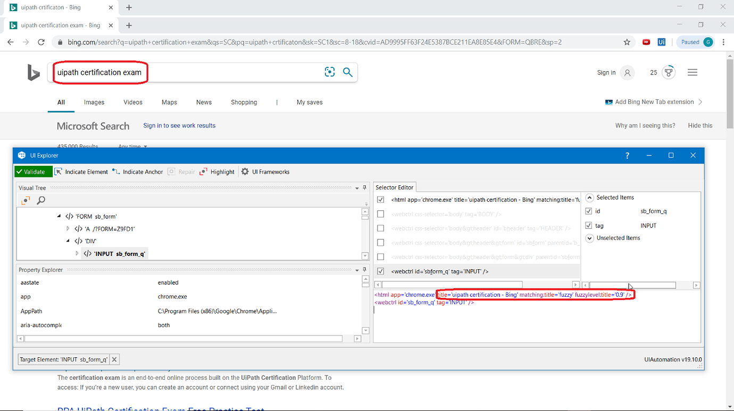This screenshot has height=411, width=734.
Task: Select the Indicate Element tool
Action: tap(81, 172)
